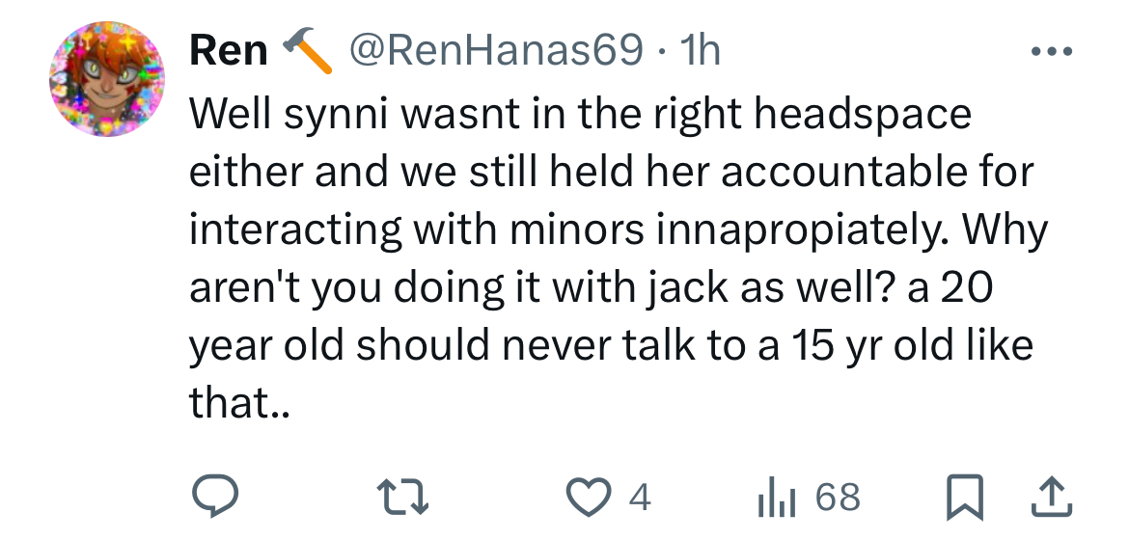Viewport: 1129px width, 540px height.
Task: Click the word 'headspace' in the tweet
Action: (x=863, y=115)
